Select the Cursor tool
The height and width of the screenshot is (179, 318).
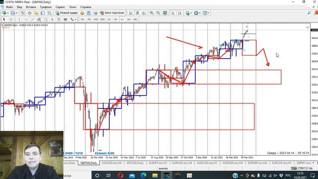4,19
